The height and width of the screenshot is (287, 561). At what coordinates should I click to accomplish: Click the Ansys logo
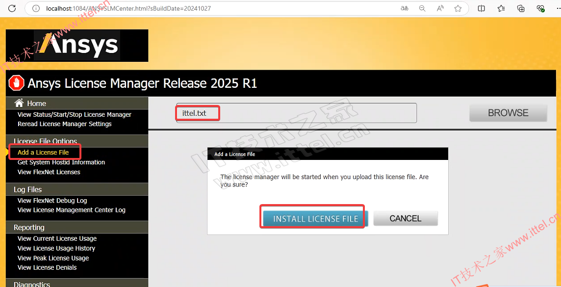coord(77,46)
